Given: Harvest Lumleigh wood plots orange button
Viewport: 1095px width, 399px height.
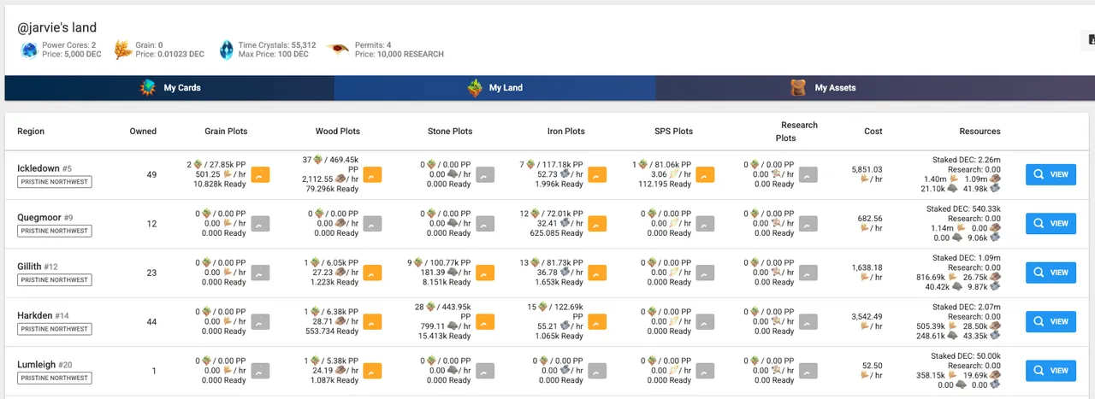Looking at the screenshot, I should click(372, 371).
